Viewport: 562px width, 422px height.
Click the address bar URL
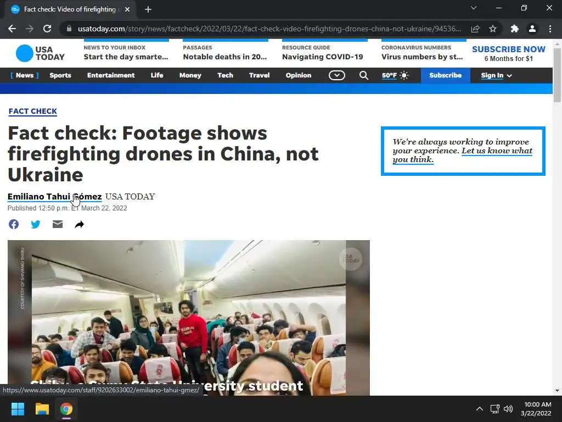(269, 29)
